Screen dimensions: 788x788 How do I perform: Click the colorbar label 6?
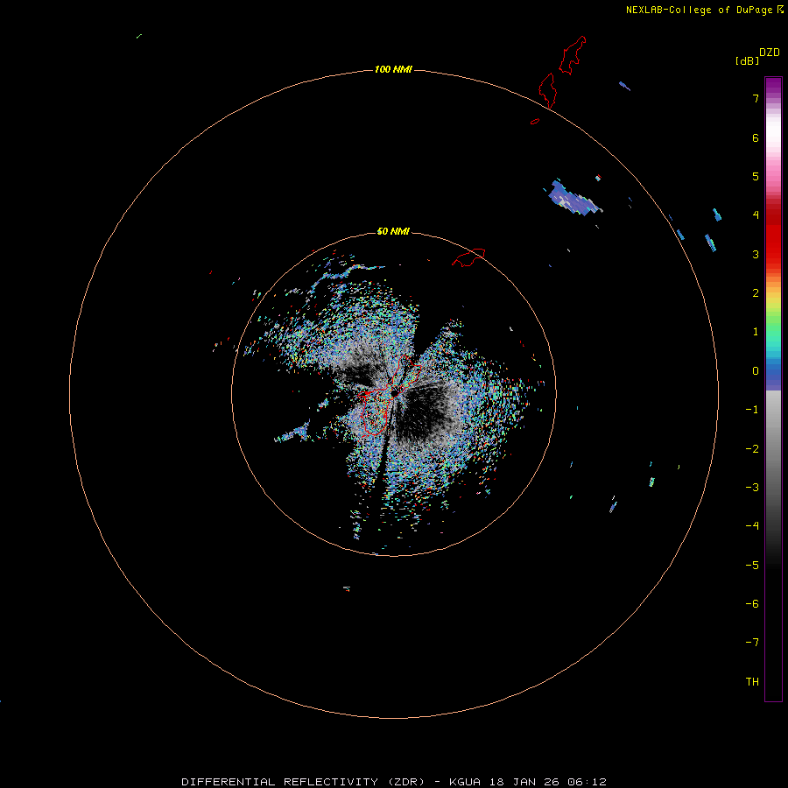pyautogui.click(x=756, y=137)
